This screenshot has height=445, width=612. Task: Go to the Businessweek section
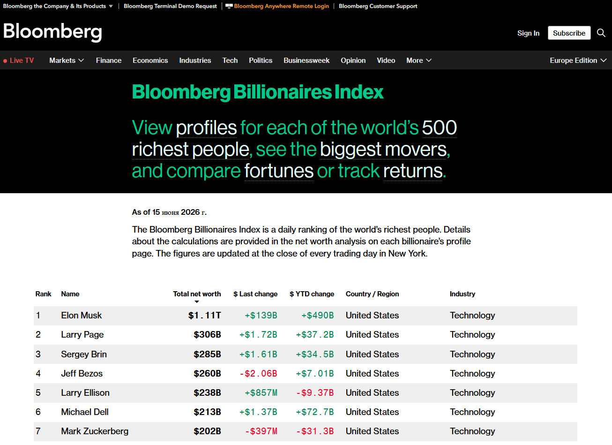coord(306,60)
